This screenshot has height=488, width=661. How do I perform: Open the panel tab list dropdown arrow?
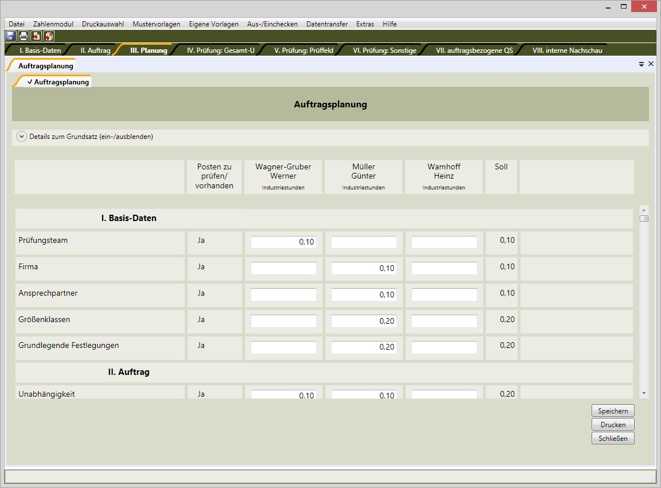coord(641,64)
